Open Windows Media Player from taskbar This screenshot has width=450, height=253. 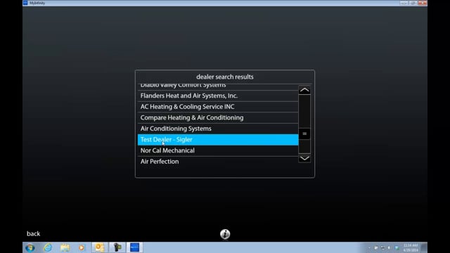pos(82,247)
